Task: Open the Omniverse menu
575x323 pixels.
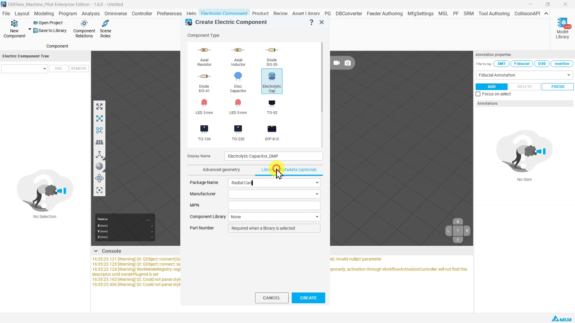Action: 116,13
